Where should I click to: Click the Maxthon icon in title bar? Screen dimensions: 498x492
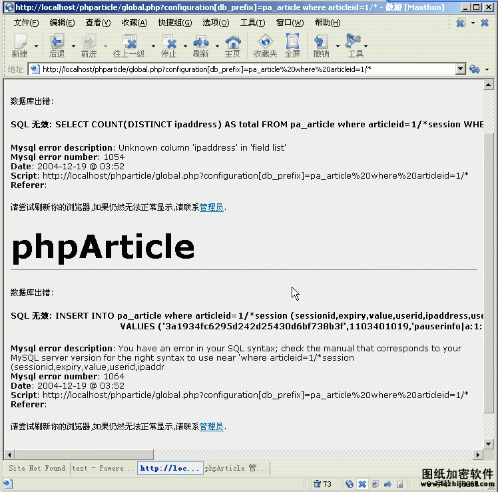click(9, 7)
